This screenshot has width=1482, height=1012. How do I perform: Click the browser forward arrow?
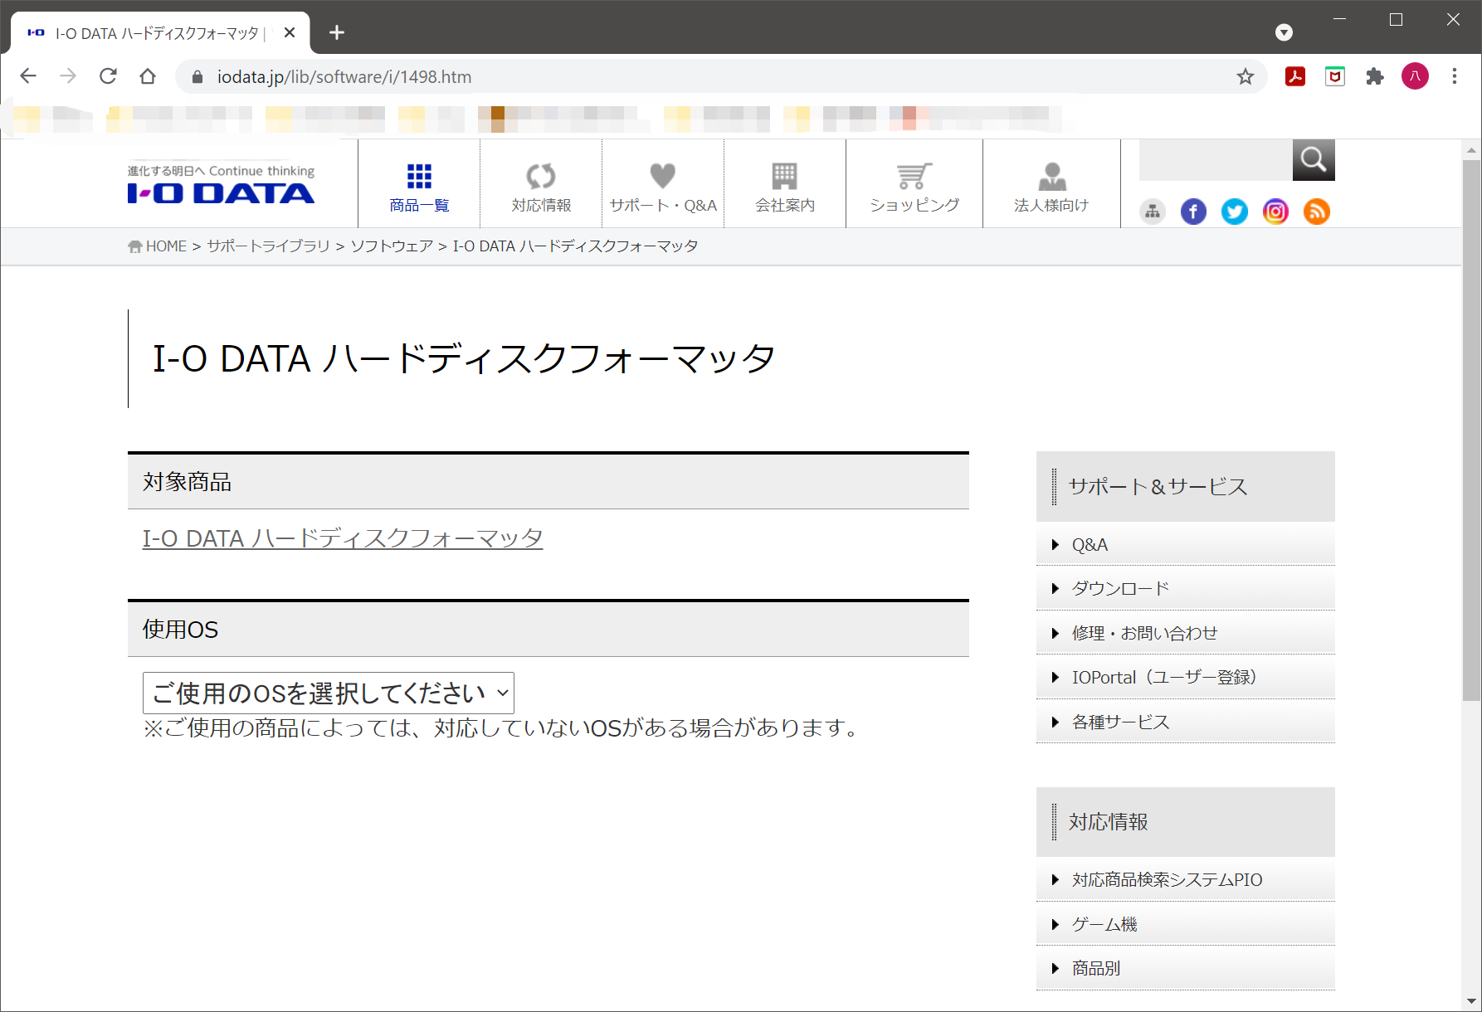(68, 76)
